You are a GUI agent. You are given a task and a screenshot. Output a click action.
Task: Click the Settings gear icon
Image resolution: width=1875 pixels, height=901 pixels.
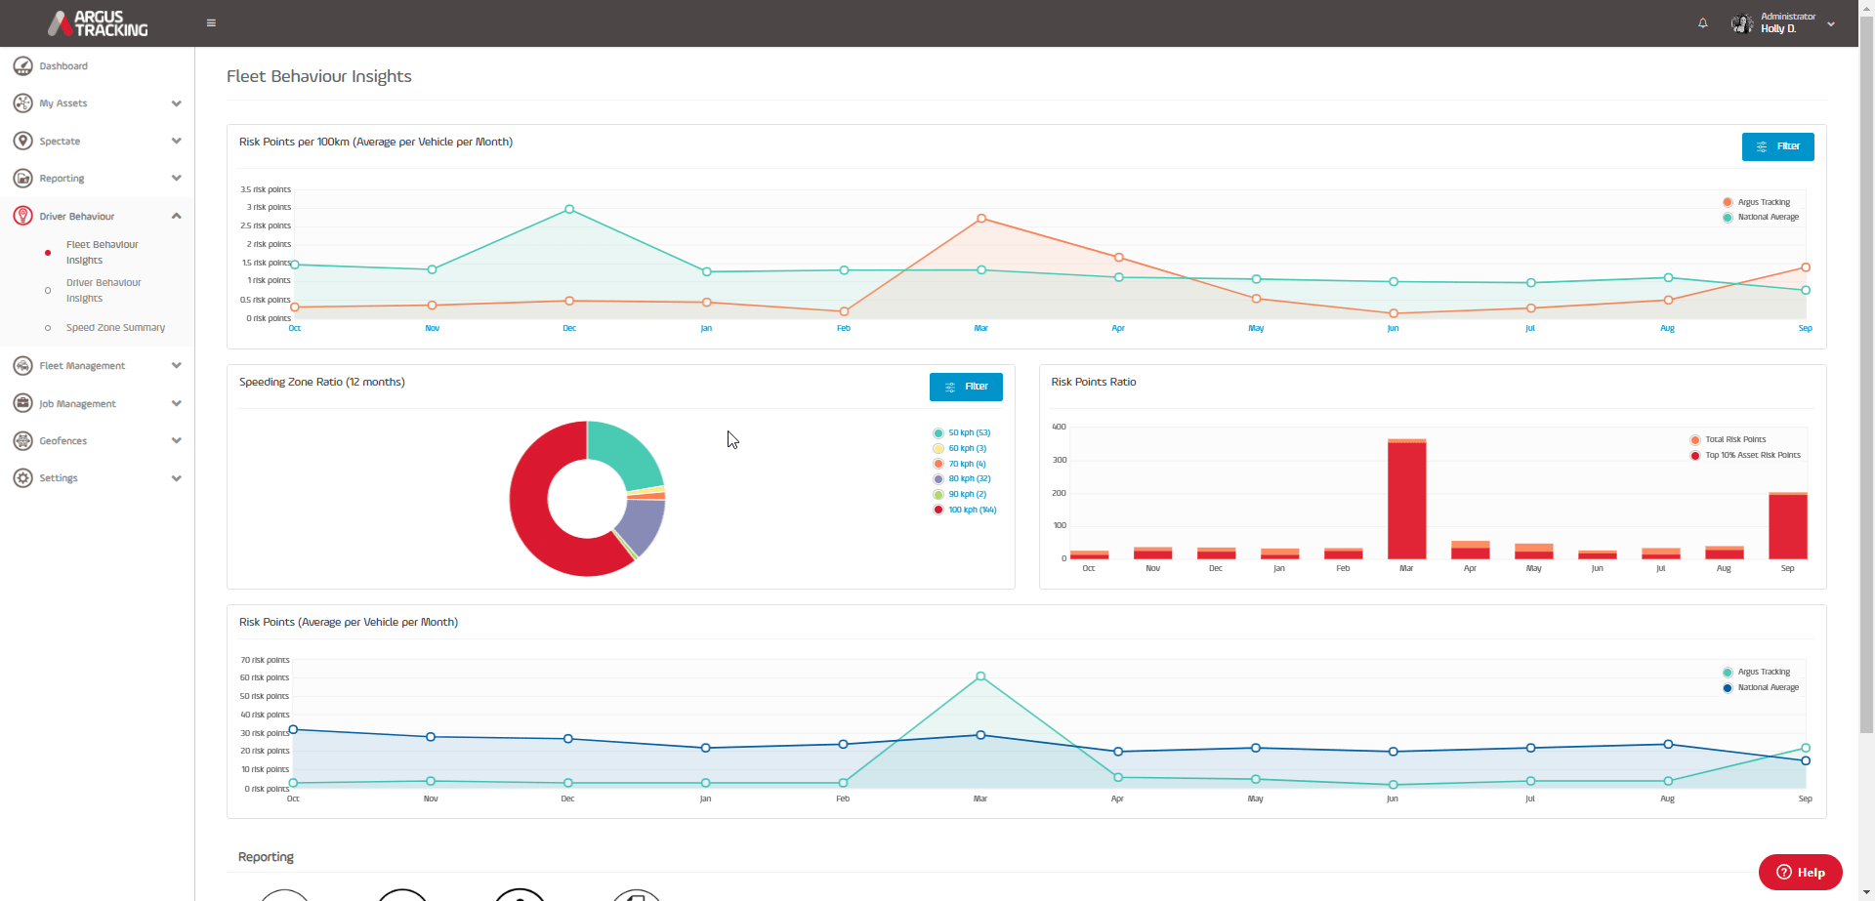pos(22,478)
